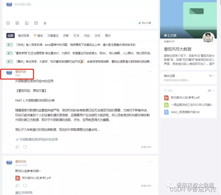Screen dimensions: 221x195
Task: Attach a video with the play icon
Action: tap(36, 23)
